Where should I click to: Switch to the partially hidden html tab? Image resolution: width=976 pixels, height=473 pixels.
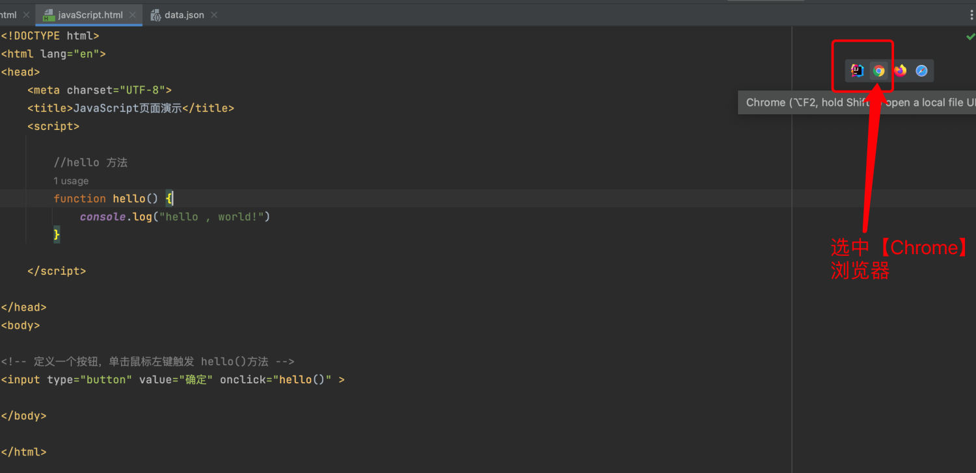click(x=8, y=14)
